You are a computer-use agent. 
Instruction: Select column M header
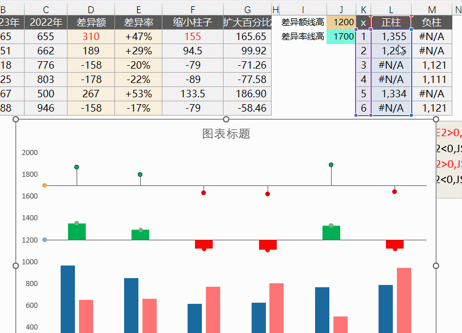[x=432, y=9]
